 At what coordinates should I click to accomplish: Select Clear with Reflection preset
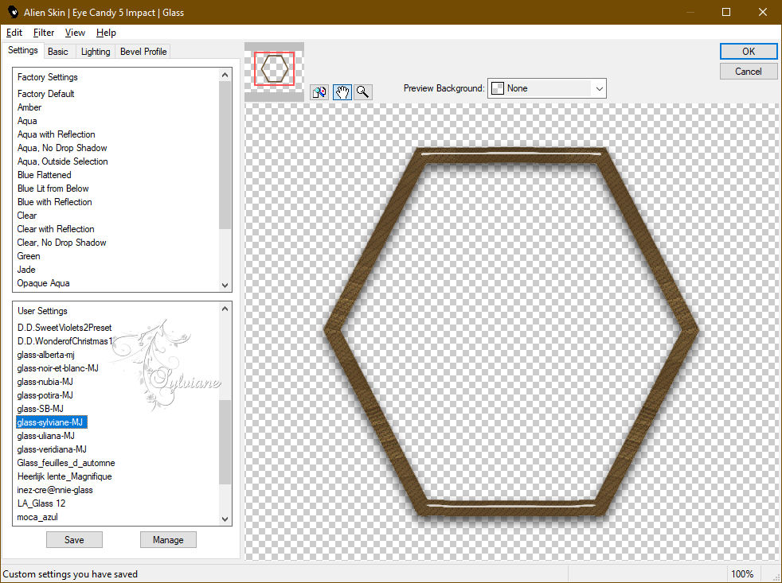point(56,229)
